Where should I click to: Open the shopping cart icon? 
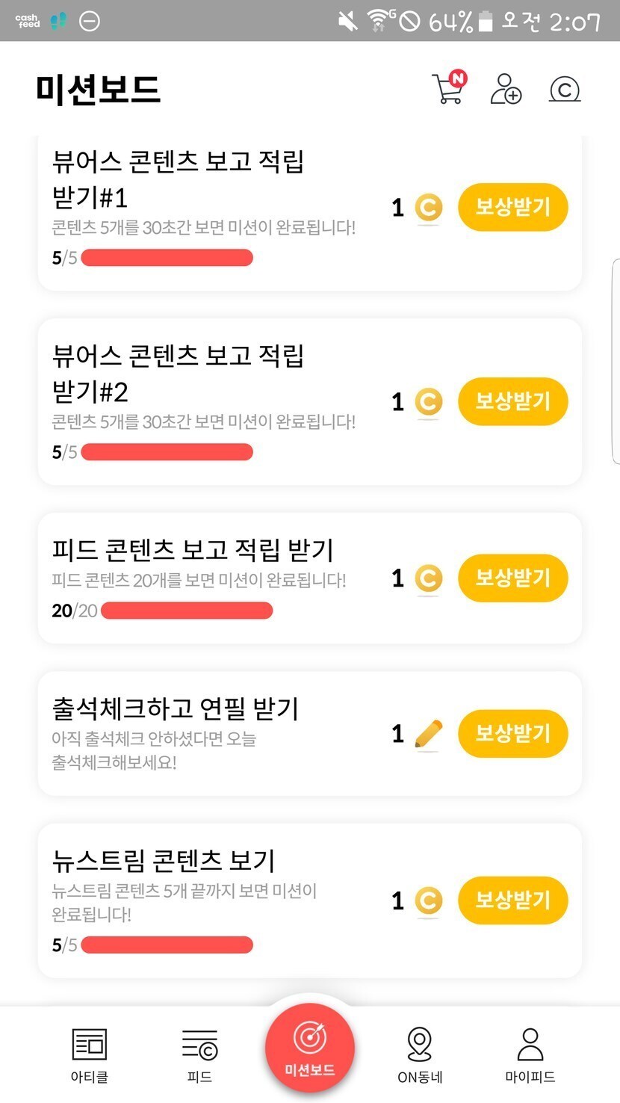[x=449, y=88]
